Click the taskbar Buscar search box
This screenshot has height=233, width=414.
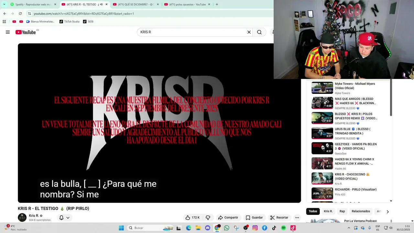click(x=150, y=228)
